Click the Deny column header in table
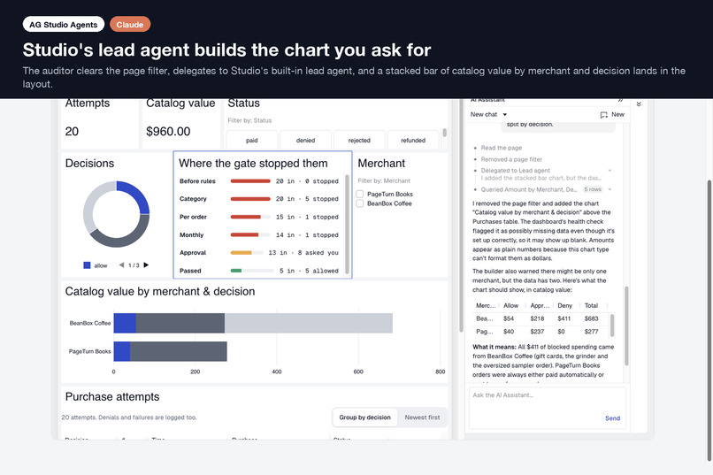The width and height of the screenshot is (713, 475). [x=564, y=305]
